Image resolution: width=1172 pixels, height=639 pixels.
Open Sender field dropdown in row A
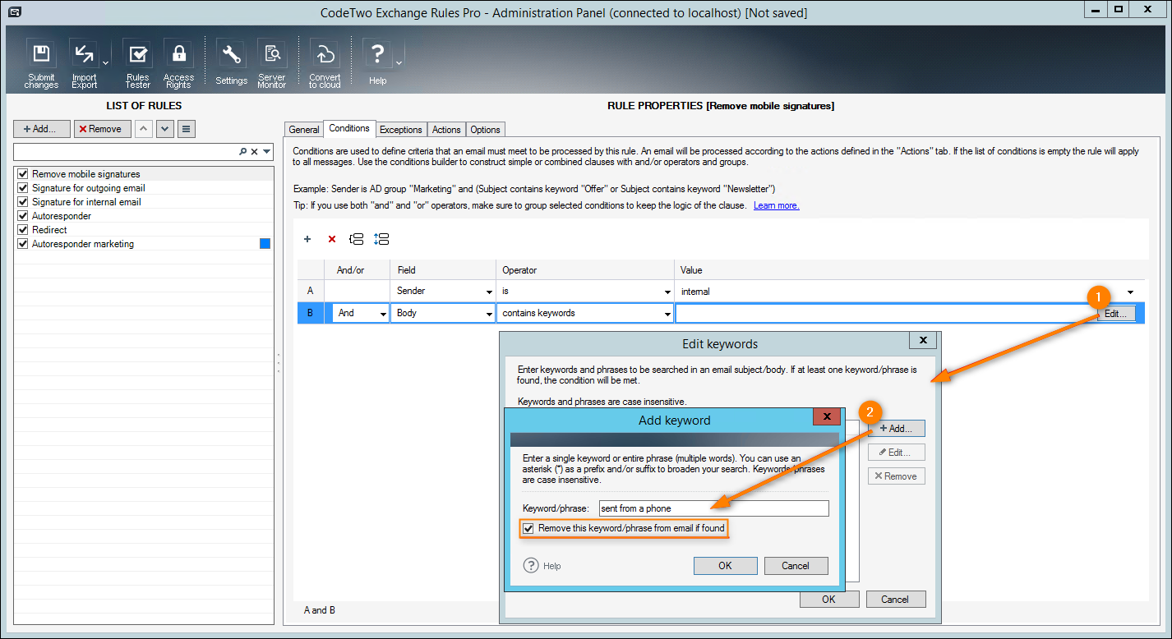click(x=490, y=292)
